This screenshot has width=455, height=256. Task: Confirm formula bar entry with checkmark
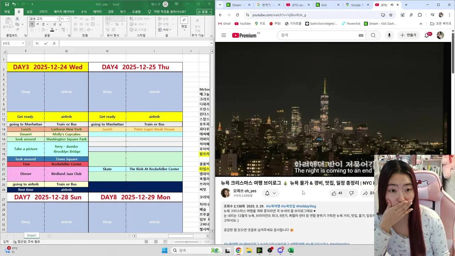[45, 43]
